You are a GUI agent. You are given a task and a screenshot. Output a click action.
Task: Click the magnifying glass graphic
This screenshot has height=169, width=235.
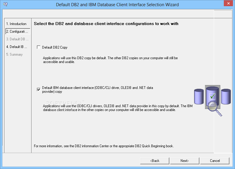[x=215, y=108]
